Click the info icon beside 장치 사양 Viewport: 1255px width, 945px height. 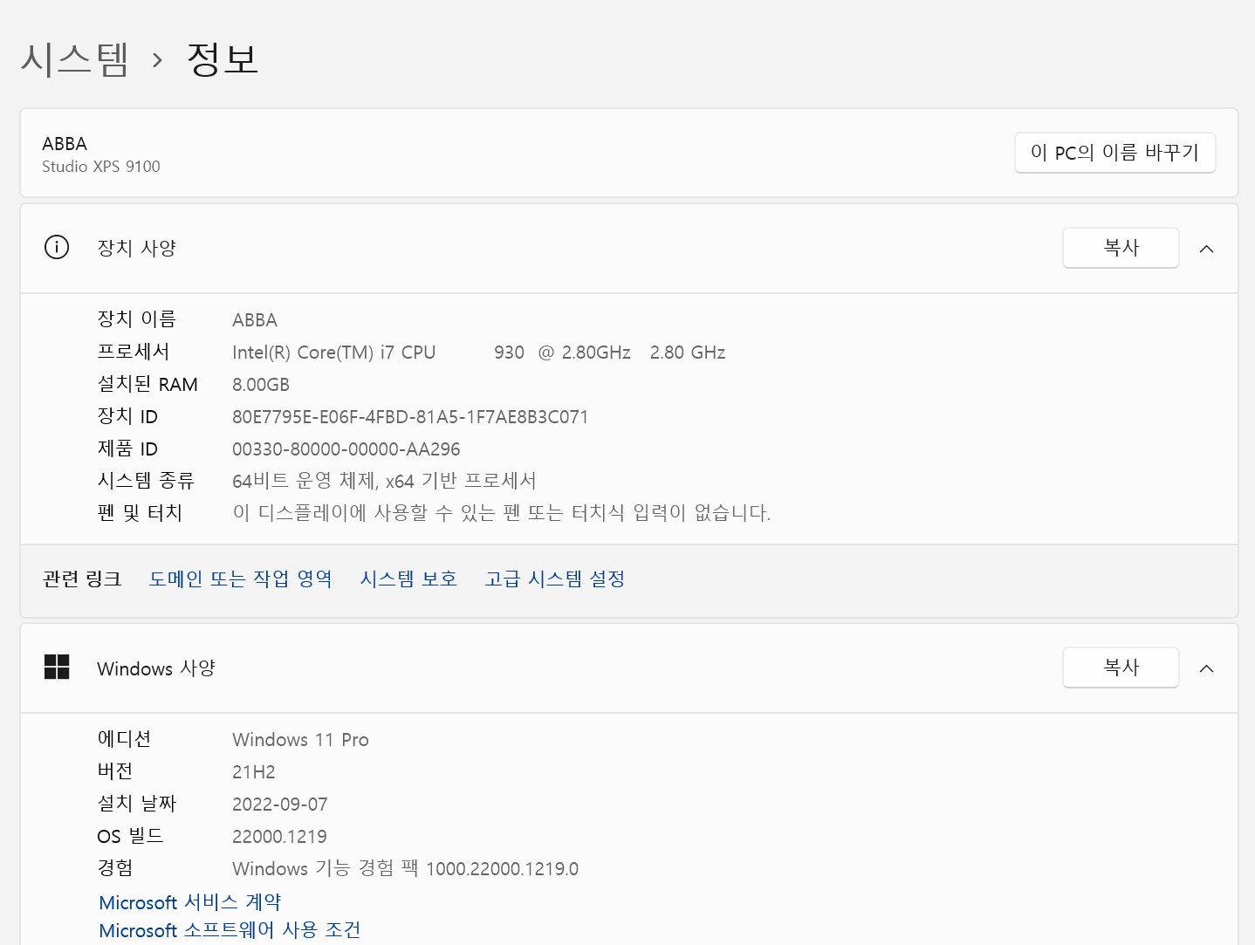click(x=57, y=248)
